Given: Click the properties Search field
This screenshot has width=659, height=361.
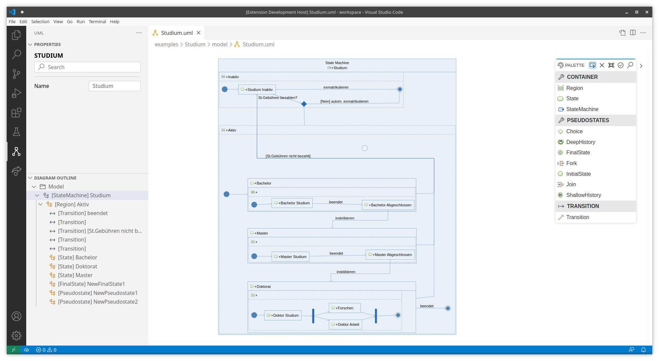Looking at the screenshot, I should pyautogui.click(x=87, y=67).
